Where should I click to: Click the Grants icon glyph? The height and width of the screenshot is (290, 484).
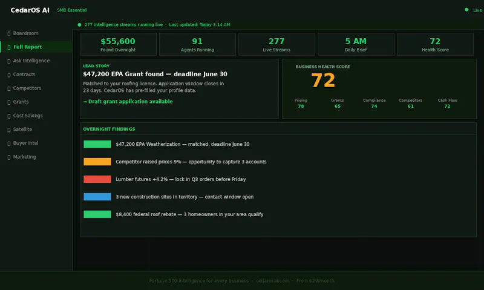(9, 102)
